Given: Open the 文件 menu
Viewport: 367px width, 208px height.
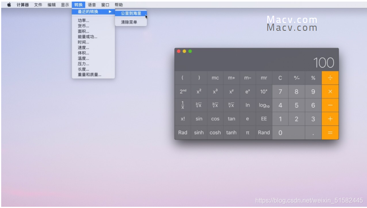Looking at the screenshot, I should (x=38, y=5).
